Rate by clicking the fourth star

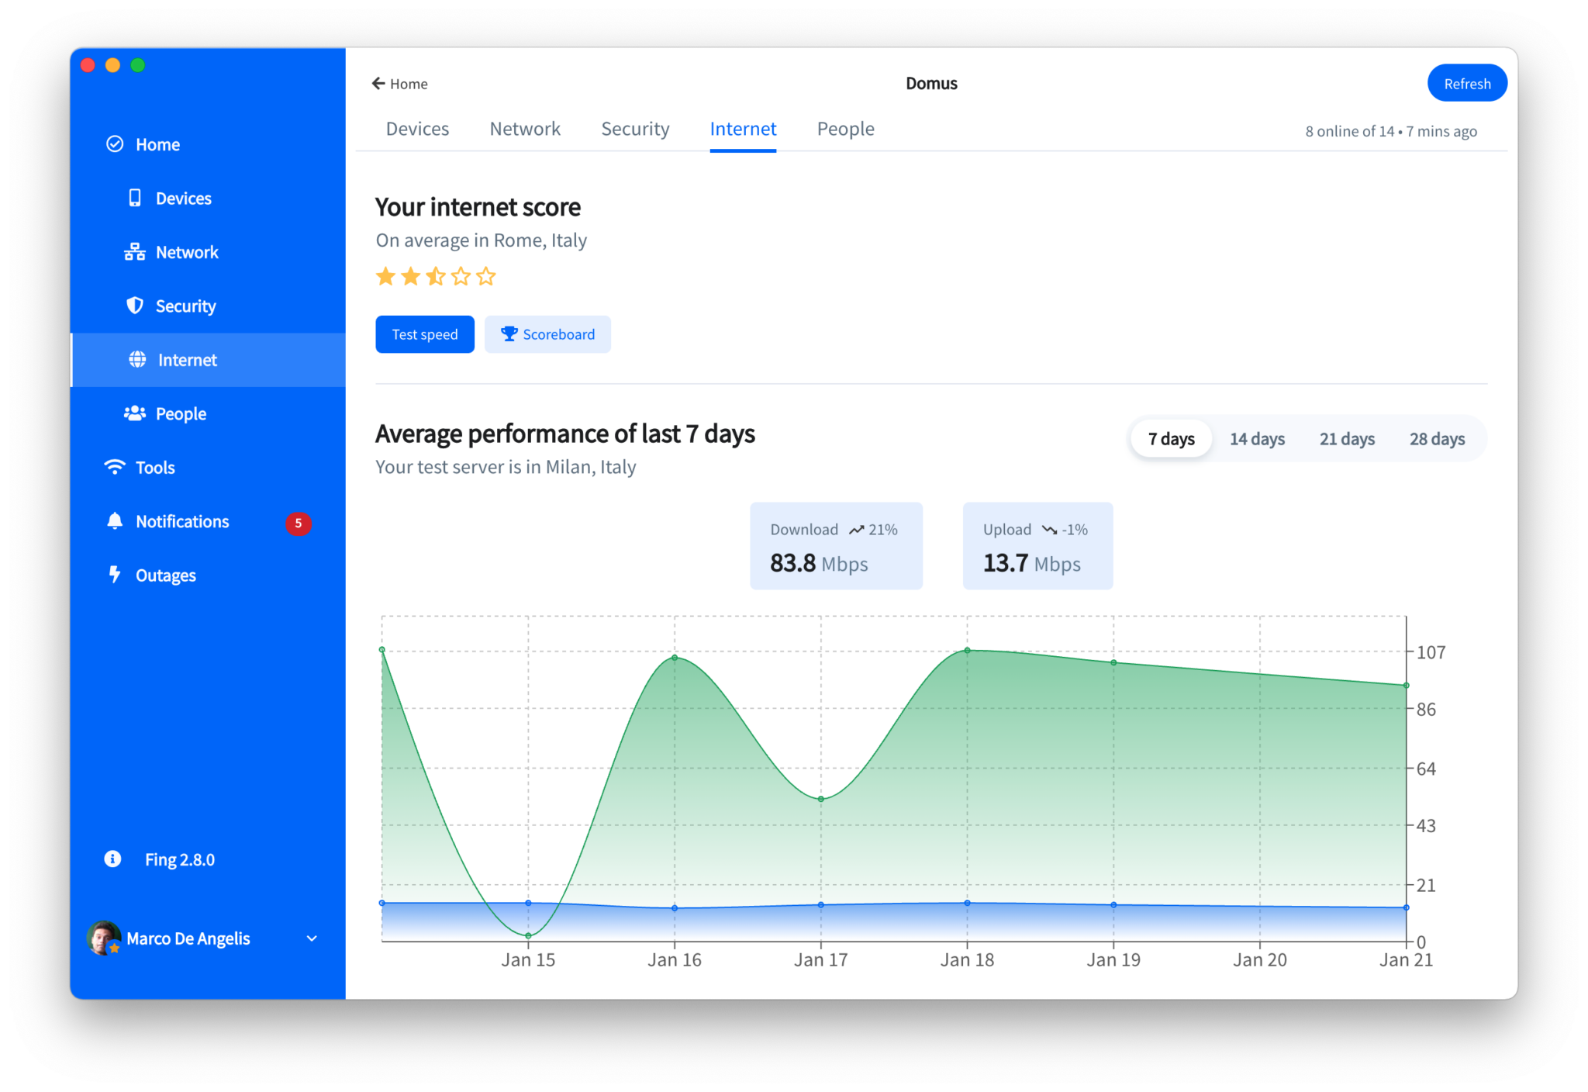[460, 276]
